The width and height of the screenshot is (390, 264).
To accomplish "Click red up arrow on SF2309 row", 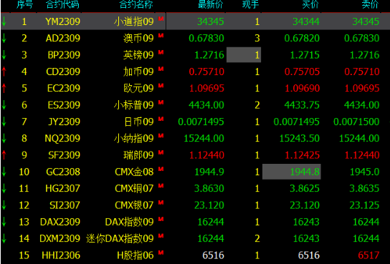I will coord(4,155).
